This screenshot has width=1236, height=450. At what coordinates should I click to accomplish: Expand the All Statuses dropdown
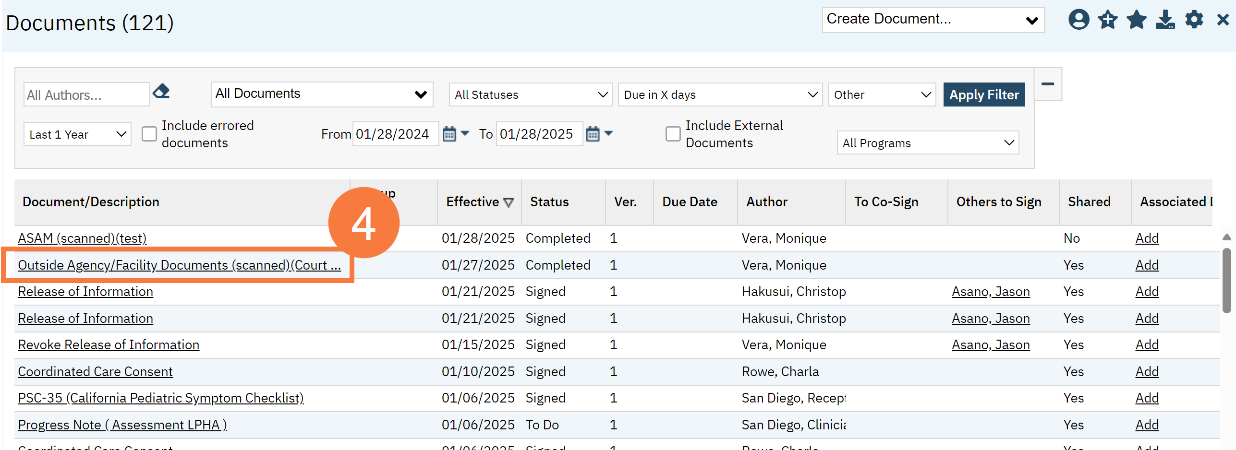coord(531,95)
